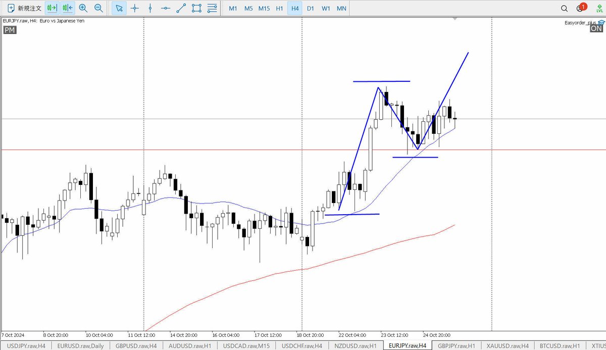
Task: Open the search magnifier in toolbar
Action: point(564,9)
